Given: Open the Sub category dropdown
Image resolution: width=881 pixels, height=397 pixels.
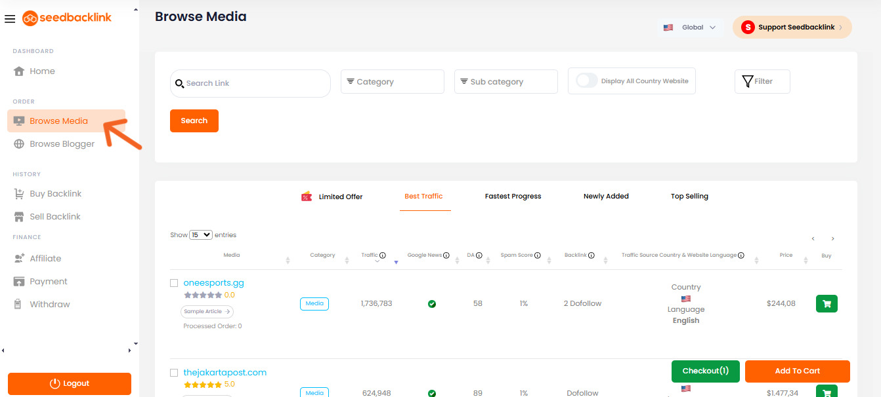Looking at the screenshot, I should click(x=506, y=82).
